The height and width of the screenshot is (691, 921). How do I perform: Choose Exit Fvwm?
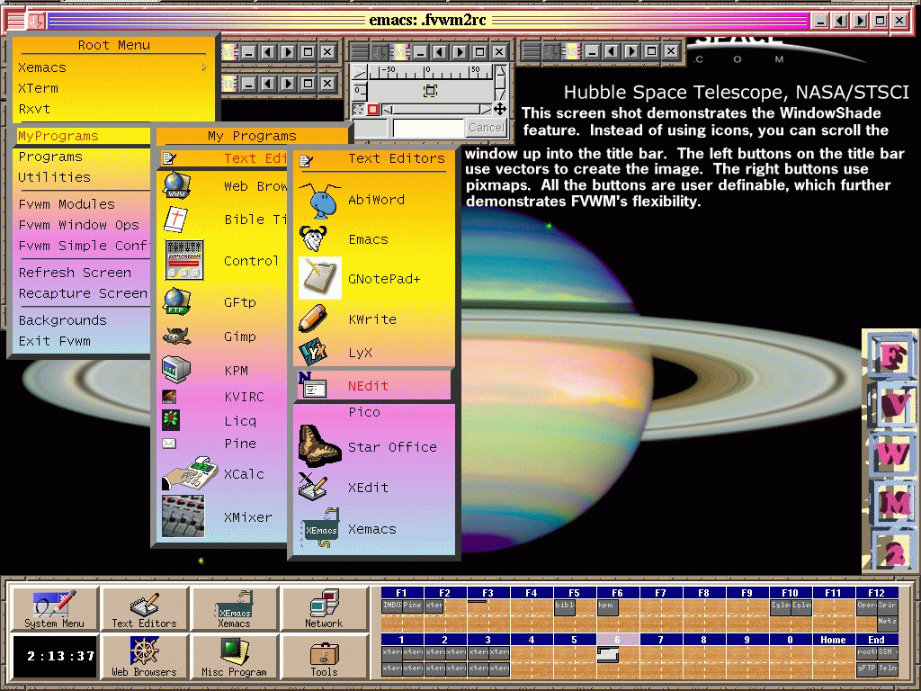82,341
